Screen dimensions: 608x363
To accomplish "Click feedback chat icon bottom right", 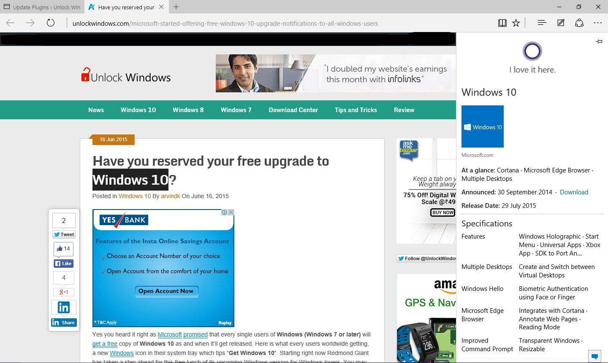I will [x=594, y=356].
